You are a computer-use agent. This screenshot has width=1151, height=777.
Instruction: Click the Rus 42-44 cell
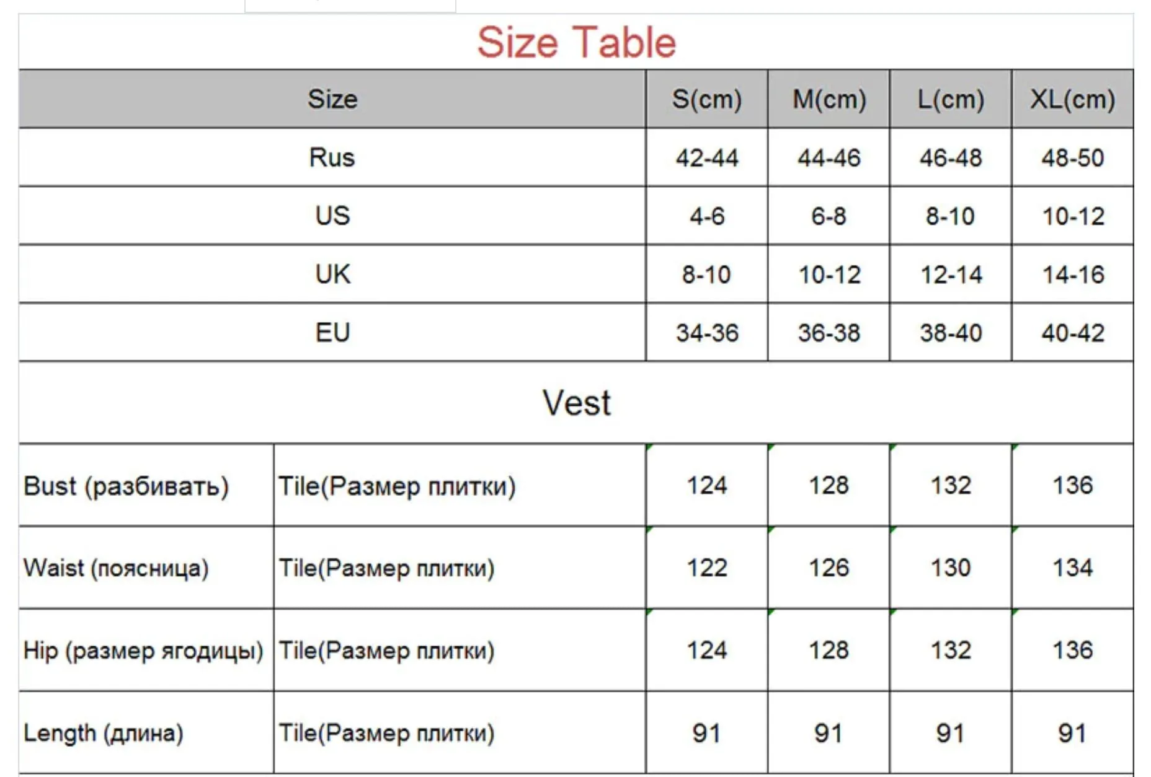[x=707, y=157]
